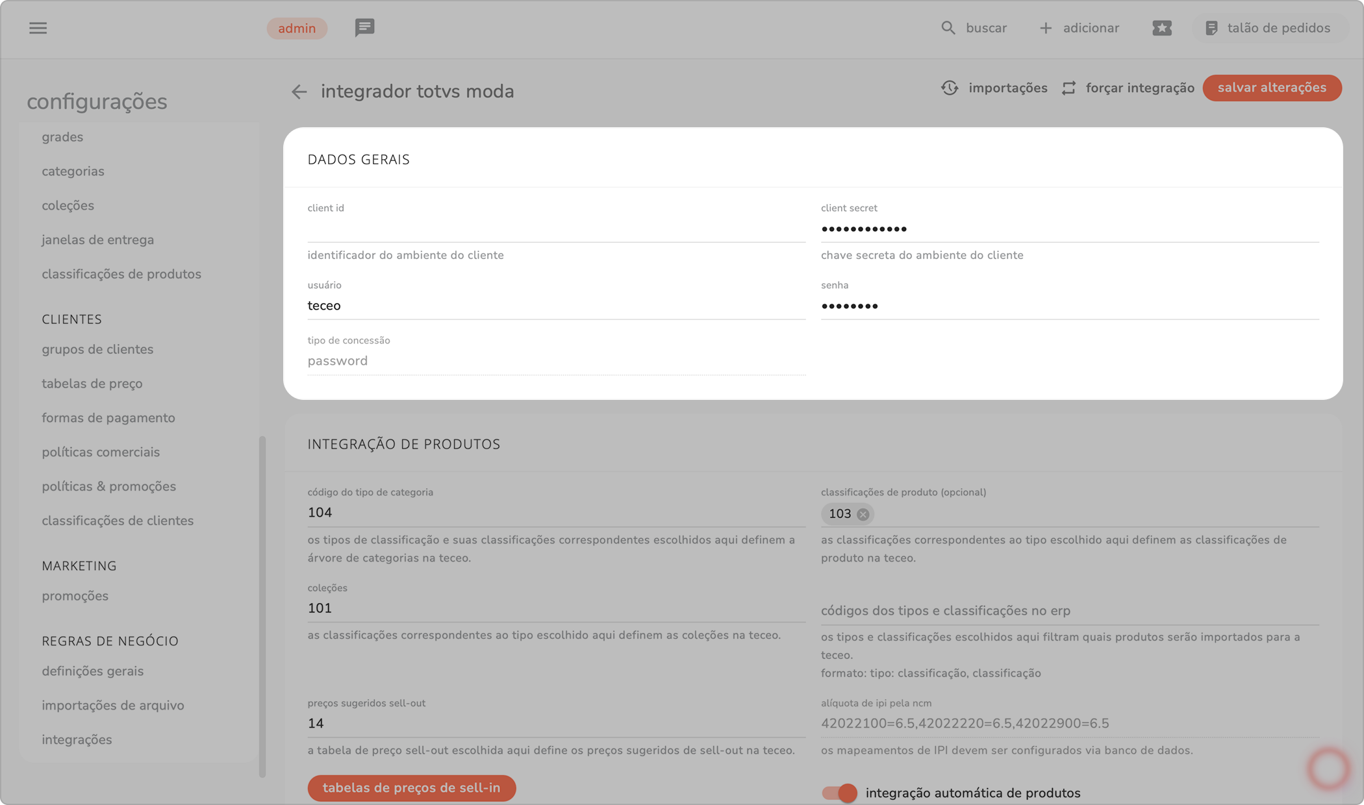
Task: Open importações history icon
Action: click(x=950, y=88)
